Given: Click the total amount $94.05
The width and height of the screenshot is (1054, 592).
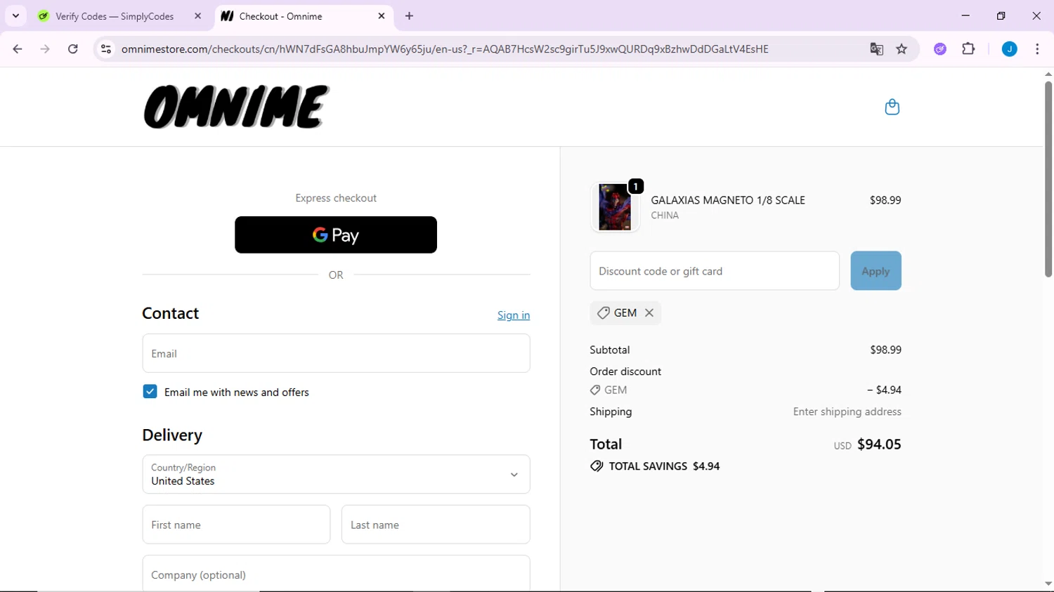Looking at the screenshot, I should tap(879, 445).
